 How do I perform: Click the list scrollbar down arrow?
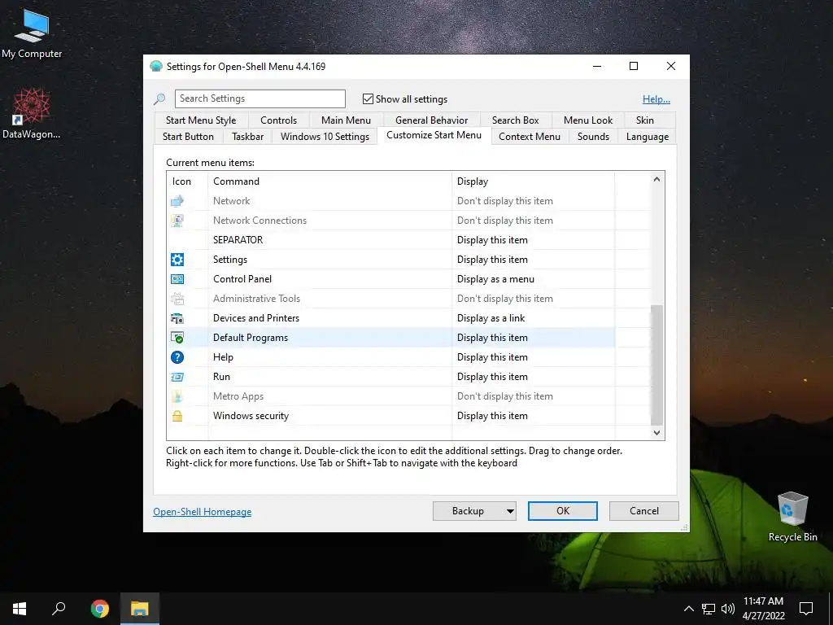[656, 433]
